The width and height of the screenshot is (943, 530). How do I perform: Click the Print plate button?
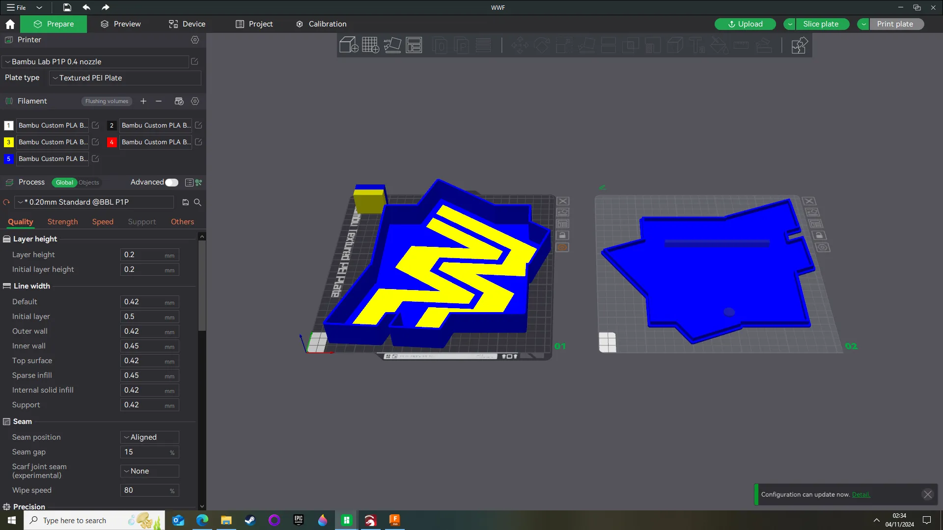pos(896,24)
